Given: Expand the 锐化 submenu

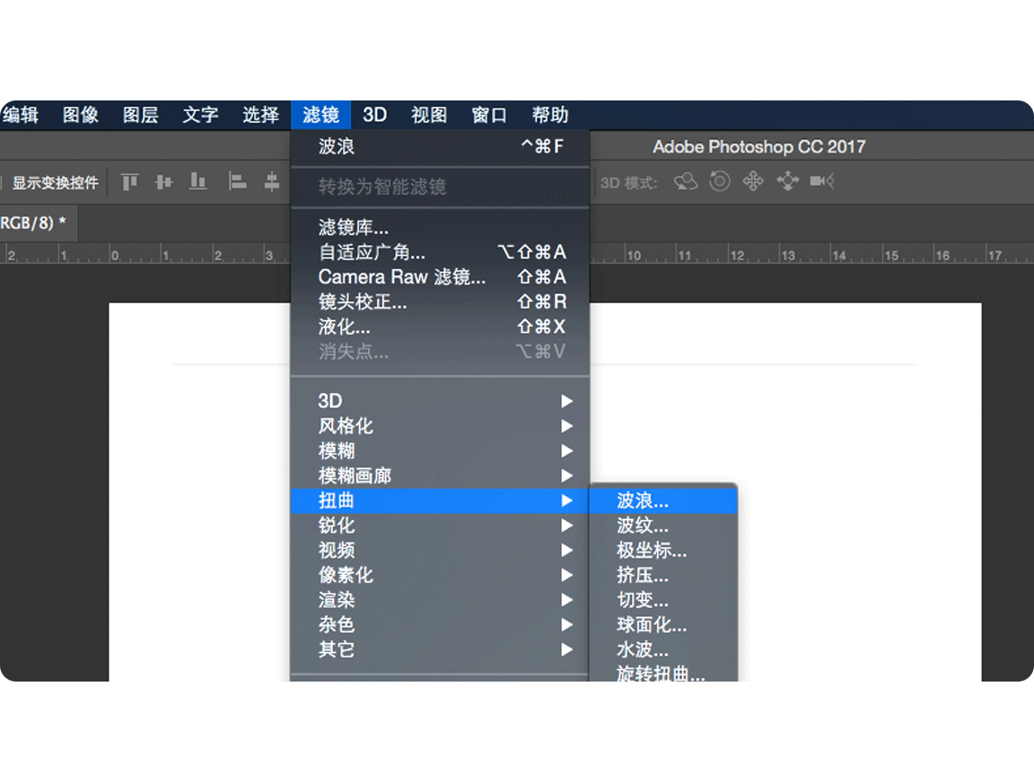Looking at the screenshot, I should click(440, 526).
